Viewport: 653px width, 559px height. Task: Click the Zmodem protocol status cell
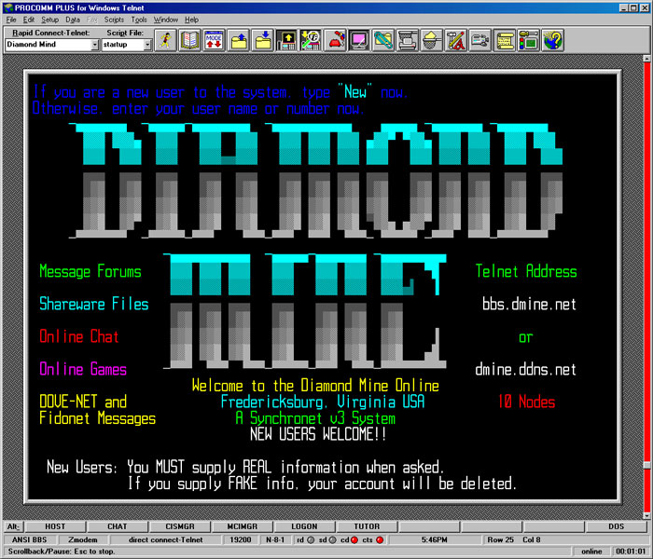(x=83, y=539)
